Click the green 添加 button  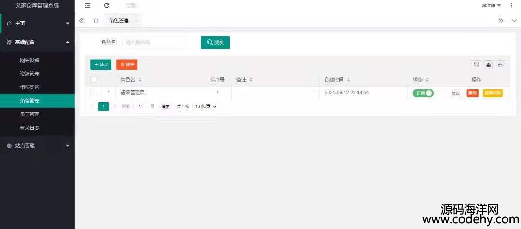click(x=101, y=64)
